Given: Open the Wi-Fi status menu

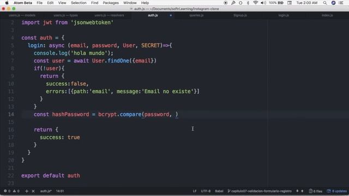Looking at the screenshot, I should point(256,3).
